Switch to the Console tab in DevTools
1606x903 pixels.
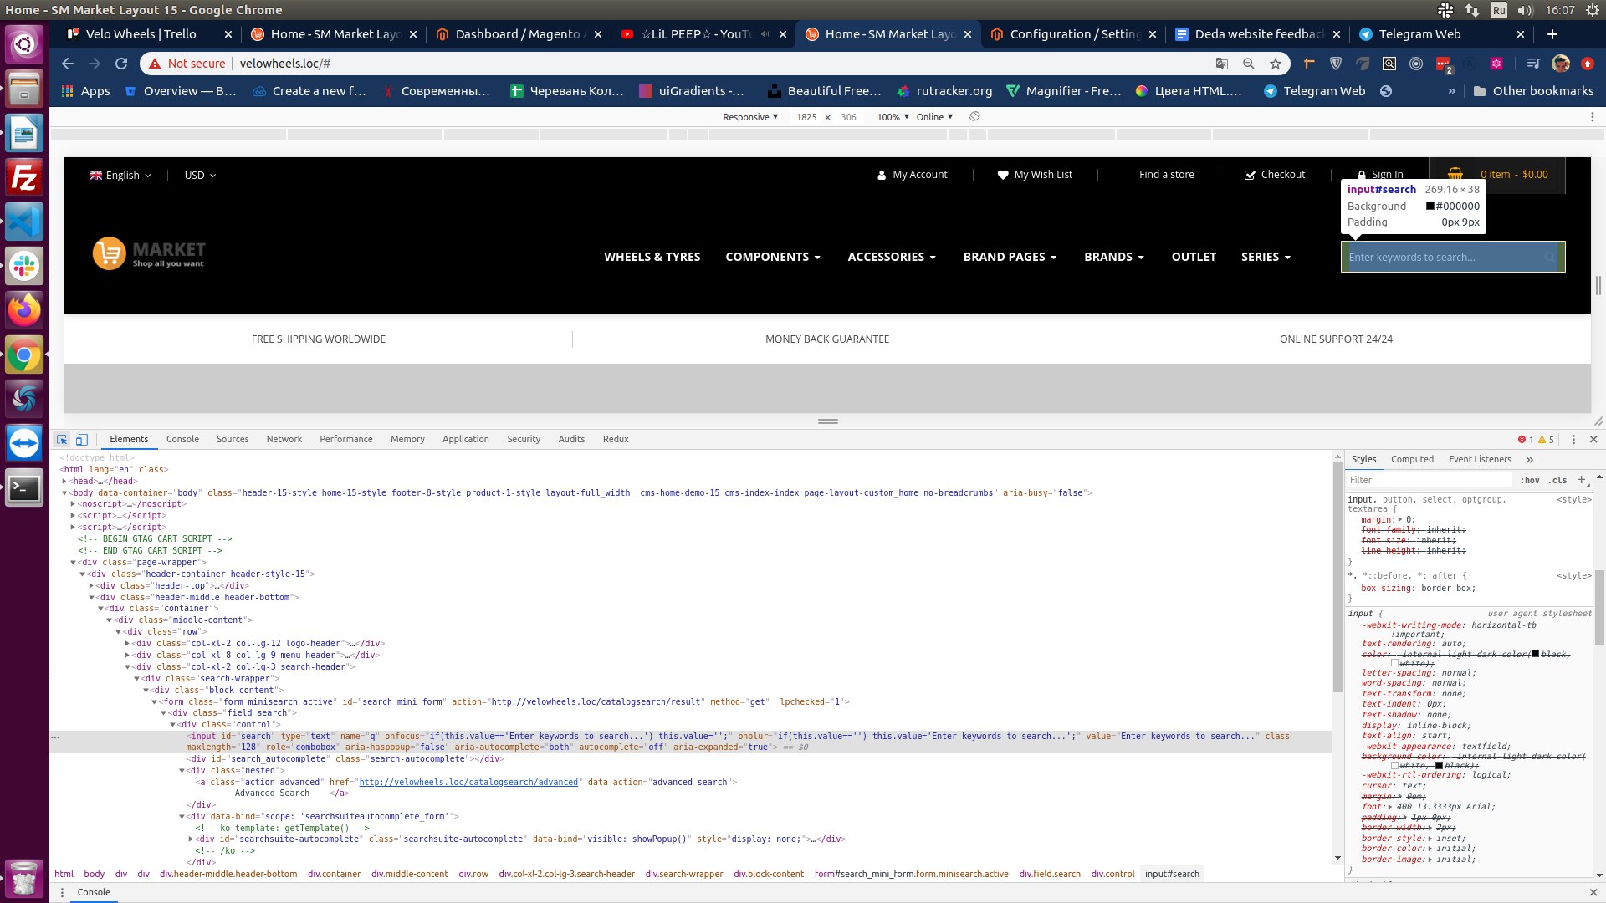coord(182,439)
